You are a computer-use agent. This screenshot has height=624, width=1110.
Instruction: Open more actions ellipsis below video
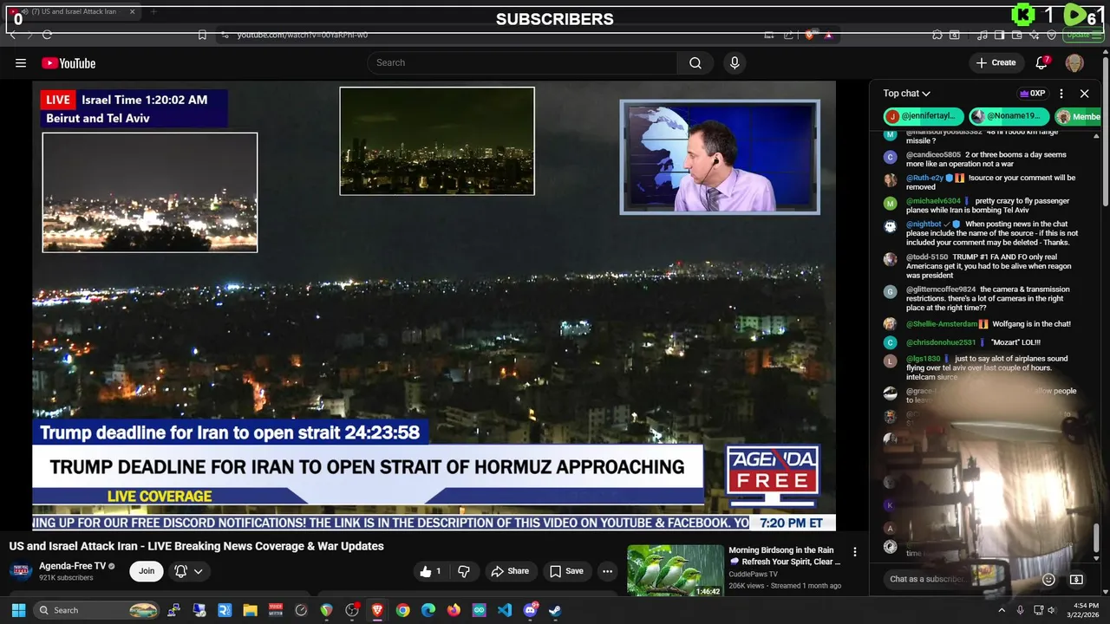[607, 571]
